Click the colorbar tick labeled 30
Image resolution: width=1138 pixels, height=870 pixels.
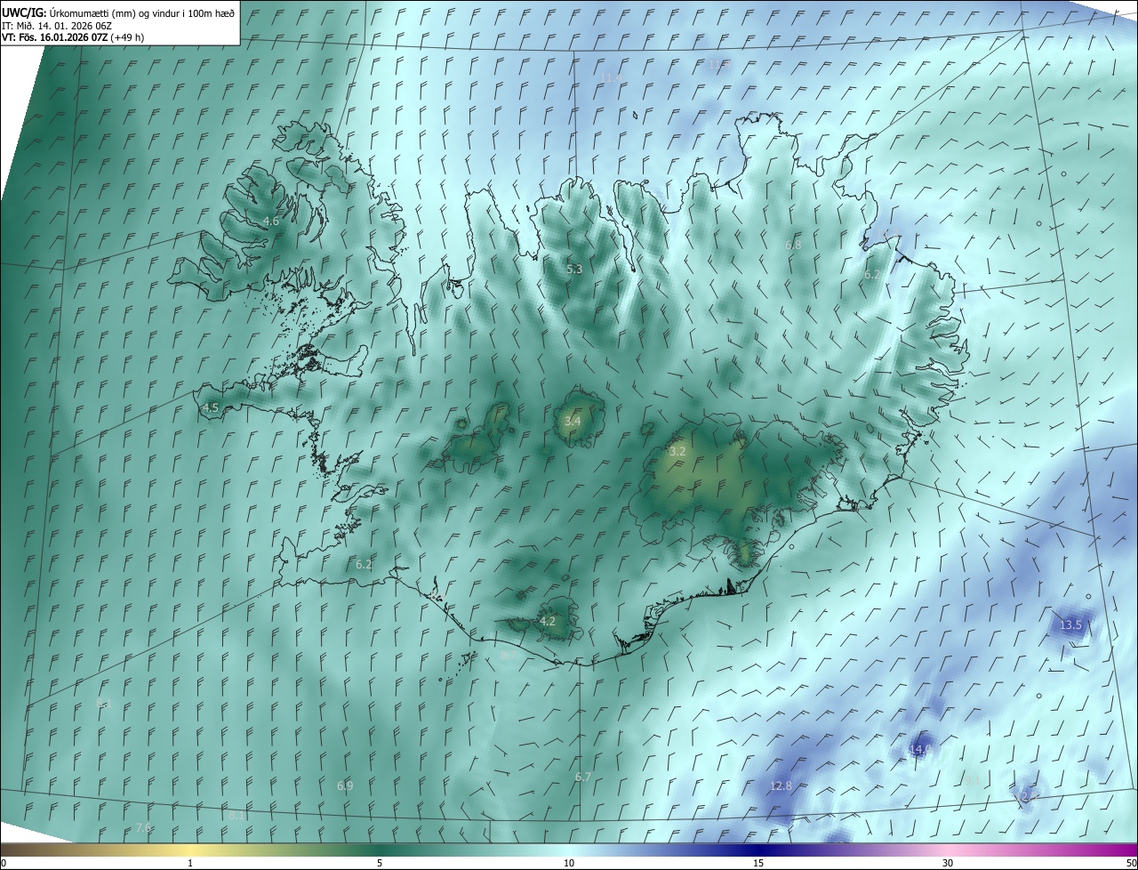point(948,864)
